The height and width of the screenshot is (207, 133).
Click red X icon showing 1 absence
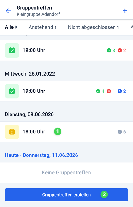click(109, 91)
